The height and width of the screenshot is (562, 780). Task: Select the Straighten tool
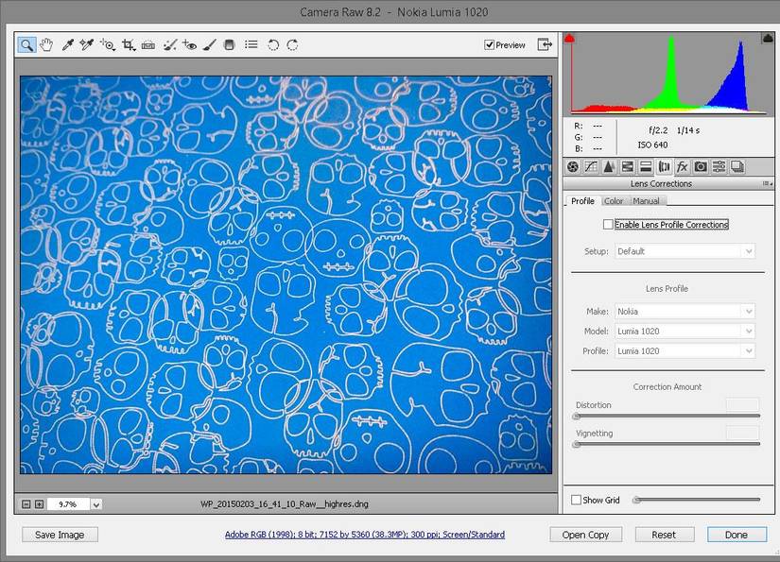pyautogui.click(x=147, y=45)
